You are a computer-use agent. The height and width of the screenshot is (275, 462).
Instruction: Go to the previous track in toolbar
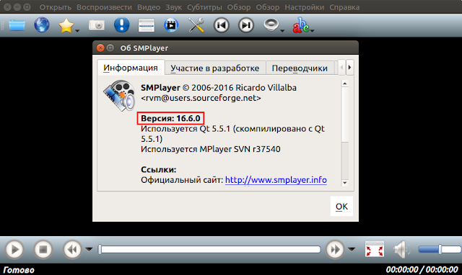(222, 25)
